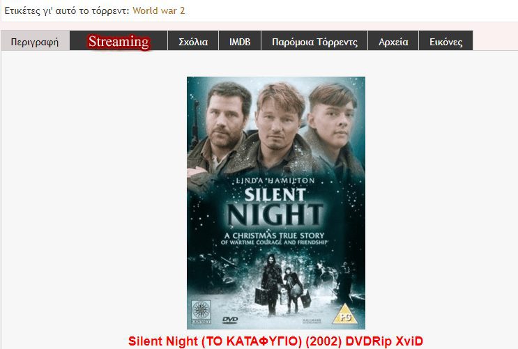Return to the Περιγραφή tab

(35, 40)
